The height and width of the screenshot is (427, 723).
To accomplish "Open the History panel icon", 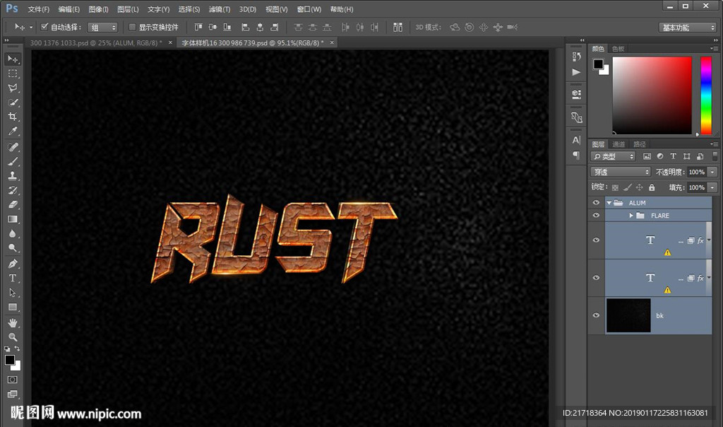I will point(576,57).
